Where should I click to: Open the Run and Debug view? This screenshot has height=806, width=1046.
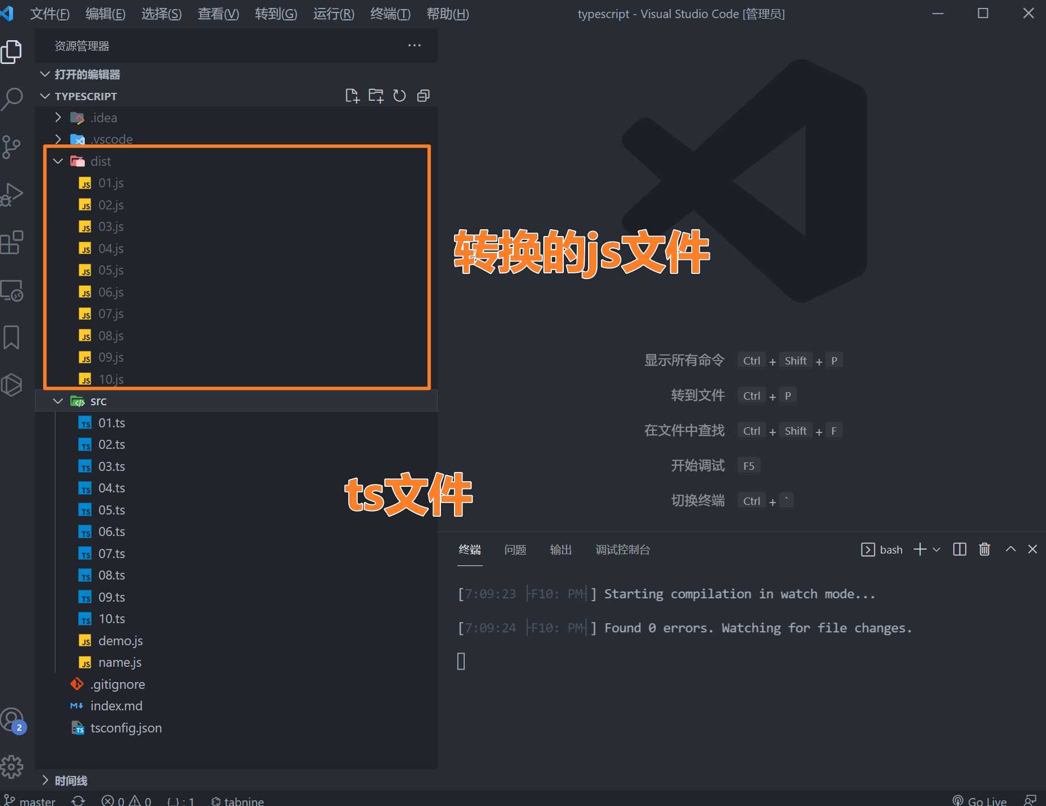pyautogui.click(x=11, y=195)
